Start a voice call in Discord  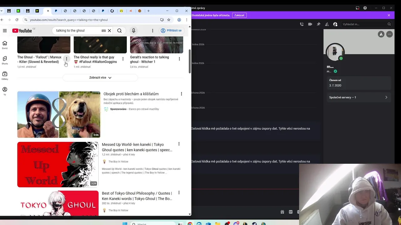(302, 24)
